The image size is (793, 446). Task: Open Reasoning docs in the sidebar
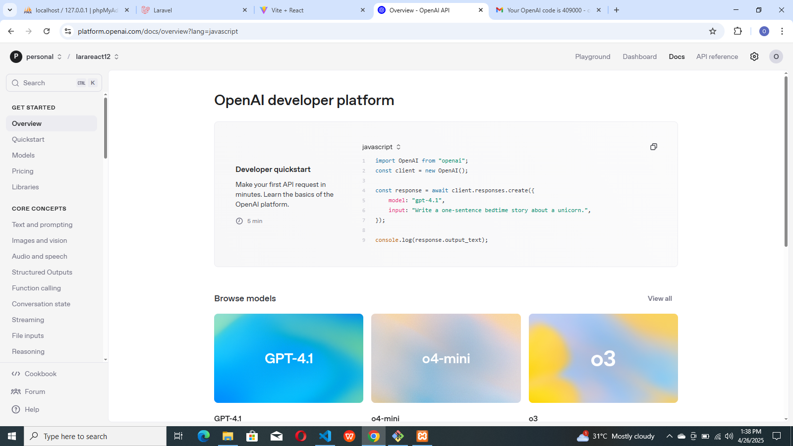(52, 351)
